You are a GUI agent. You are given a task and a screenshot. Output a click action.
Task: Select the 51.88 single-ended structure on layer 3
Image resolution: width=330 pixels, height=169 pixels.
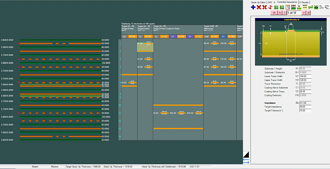pyautogui.click(x=145, y=59)
